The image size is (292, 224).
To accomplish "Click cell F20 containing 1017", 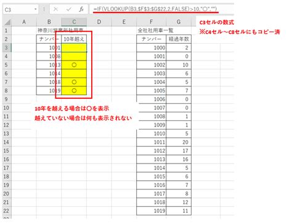I will (x=152, y=194).
